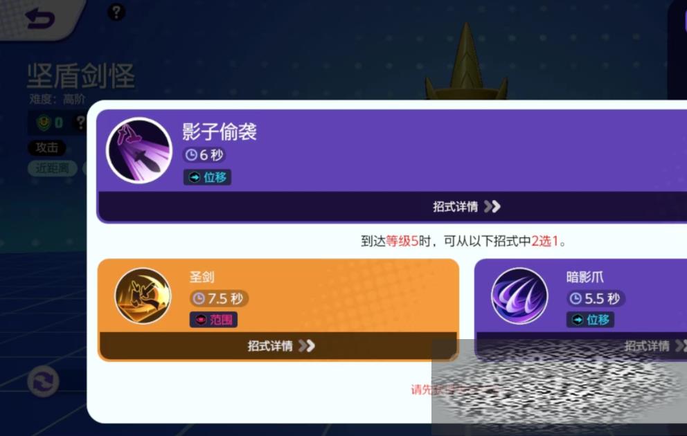Choose the orange 圣剑 move card
Viewport: 687px width, 436px height.
point(278,310)
